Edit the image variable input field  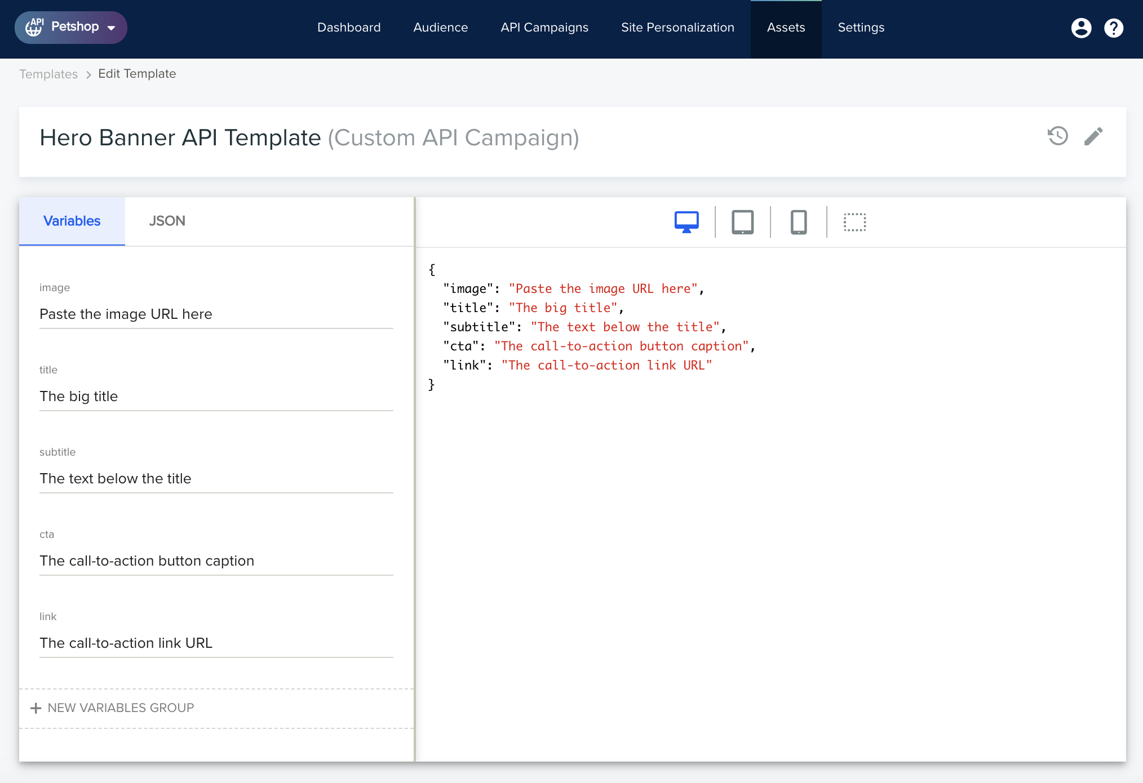point(216,314)
